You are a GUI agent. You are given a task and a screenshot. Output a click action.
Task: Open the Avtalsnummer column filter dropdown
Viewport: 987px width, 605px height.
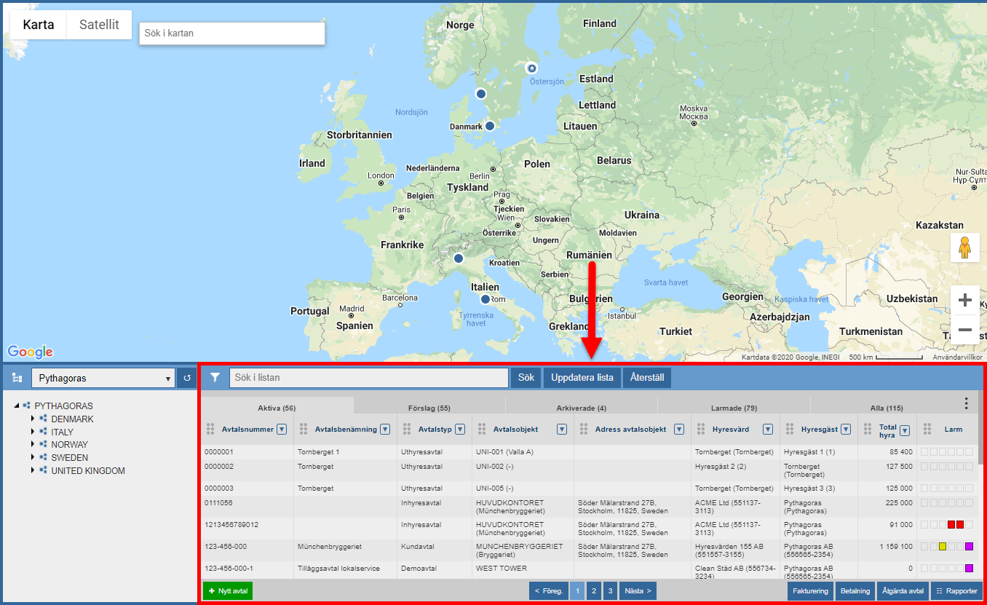click(281, 430)
